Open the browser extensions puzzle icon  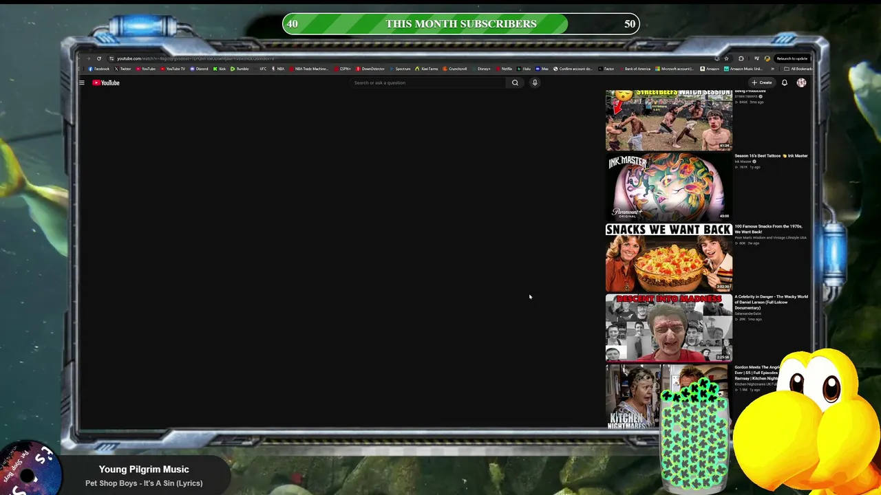(741, 58)
